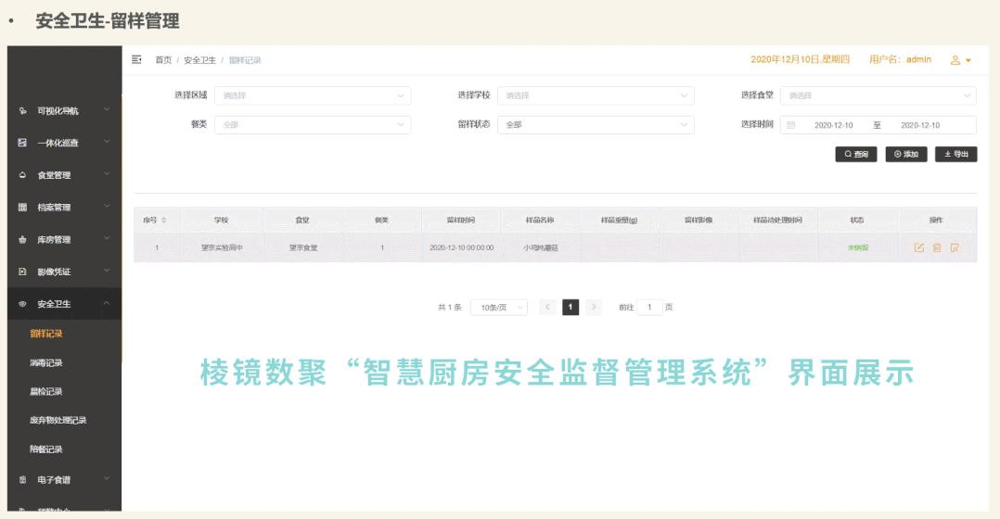Go to previous page arrow
This screenshot has height=519, width=1000.
[547, 307]
